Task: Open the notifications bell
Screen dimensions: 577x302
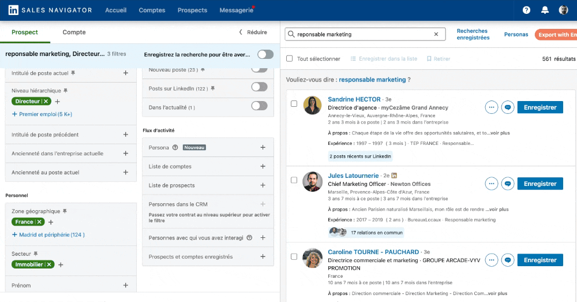Action: coord(545,10)
